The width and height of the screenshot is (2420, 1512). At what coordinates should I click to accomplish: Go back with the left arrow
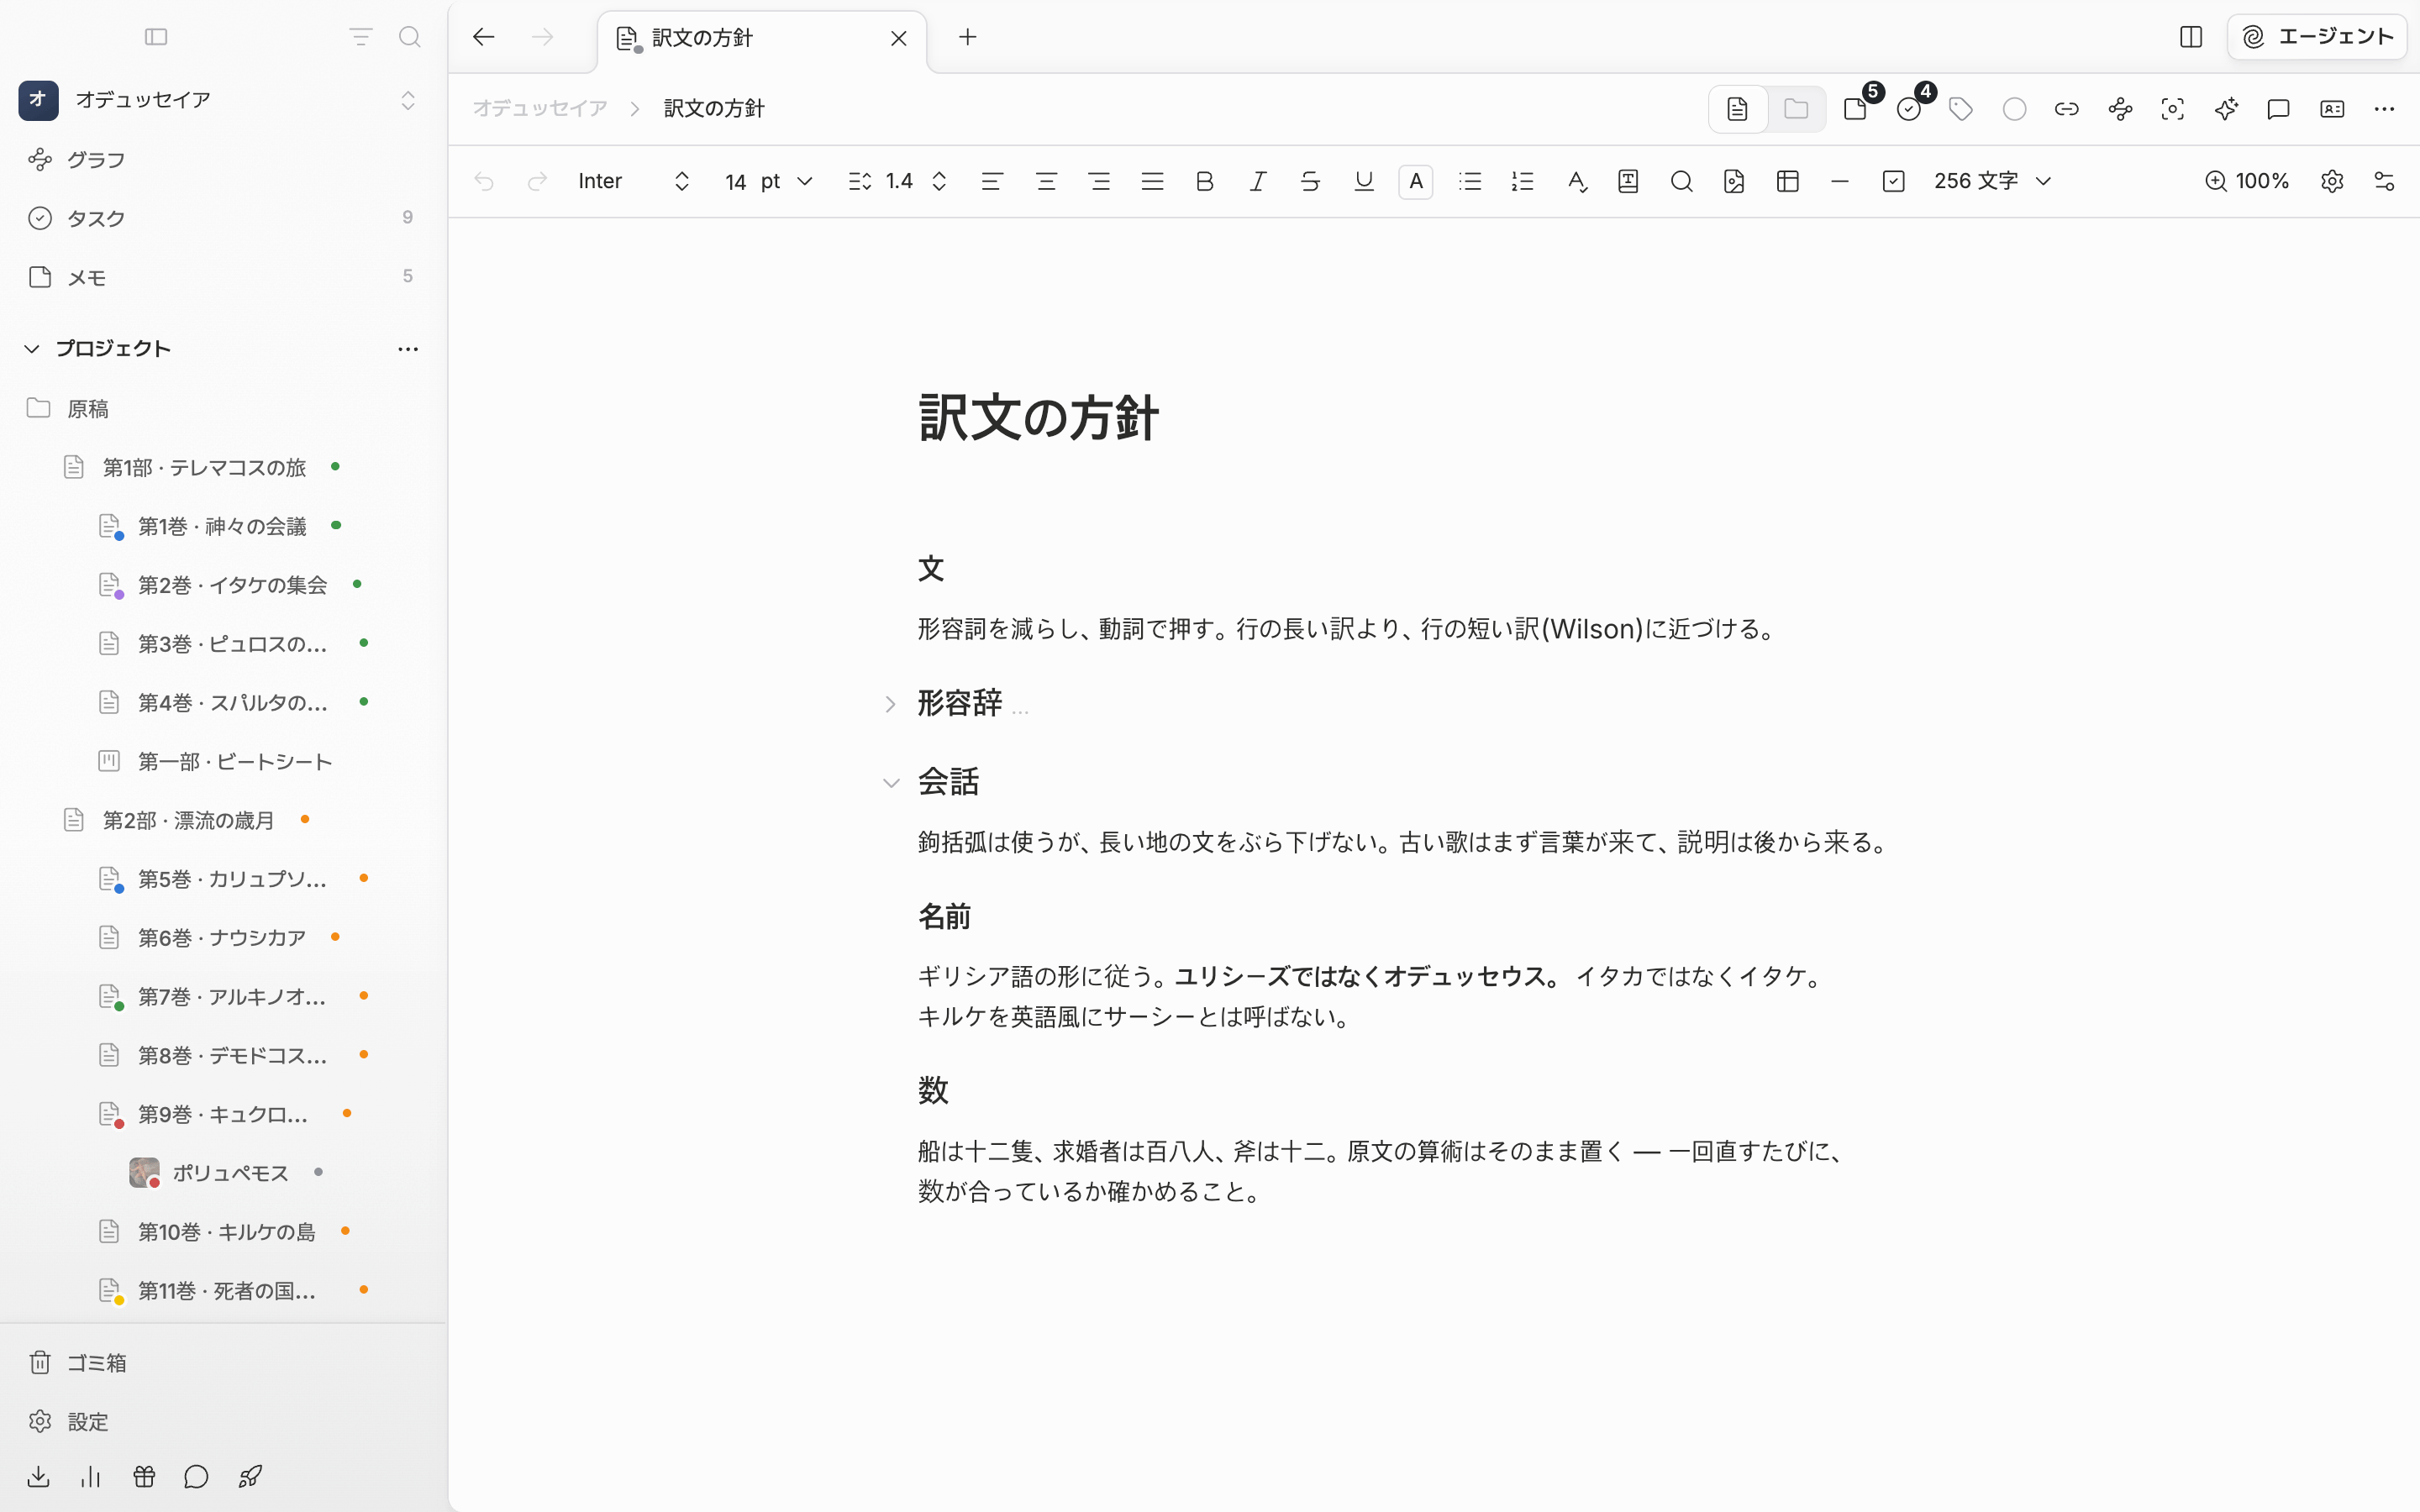tap(484, 37)
